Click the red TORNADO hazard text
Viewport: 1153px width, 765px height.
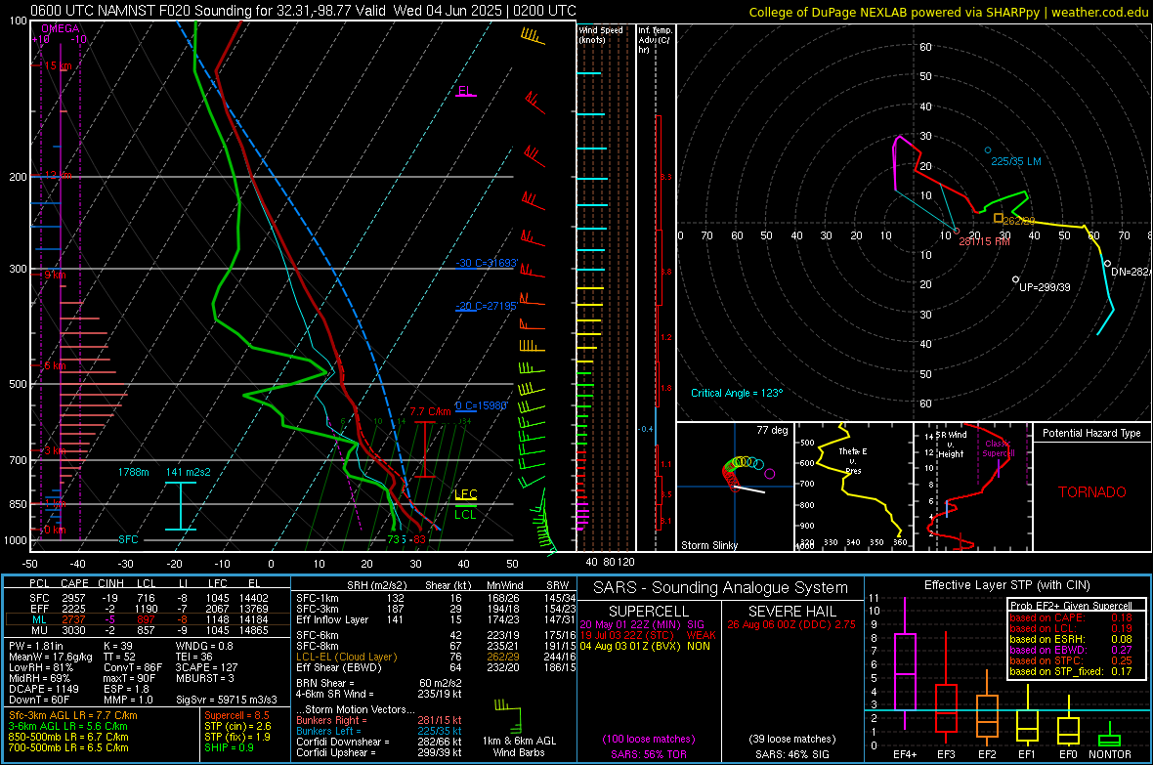(1092, 492)
